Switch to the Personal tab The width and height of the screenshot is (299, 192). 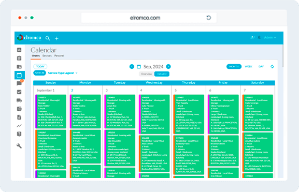59,56
